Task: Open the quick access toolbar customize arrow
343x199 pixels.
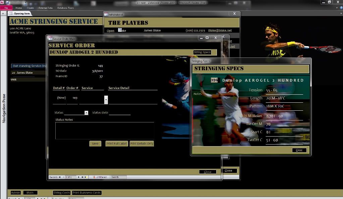Action: [25, 3]
